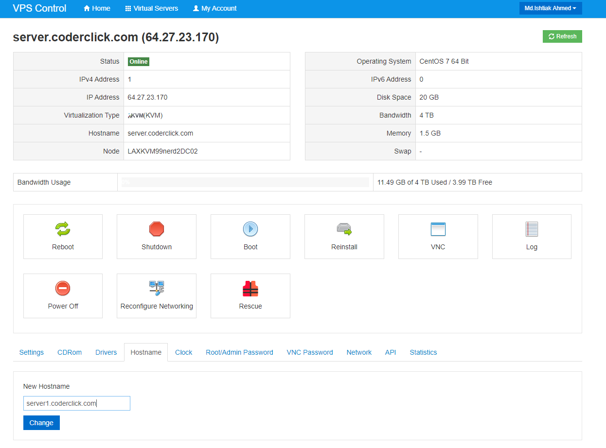Click the Home house icon in navbar
The image size is (606, 448).
click(x=87, y=8)
